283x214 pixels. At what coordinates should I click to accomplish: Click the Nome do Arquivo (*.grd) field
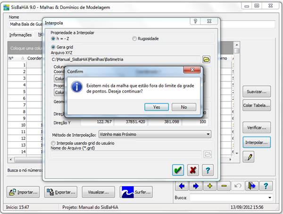tap(126, 154)
